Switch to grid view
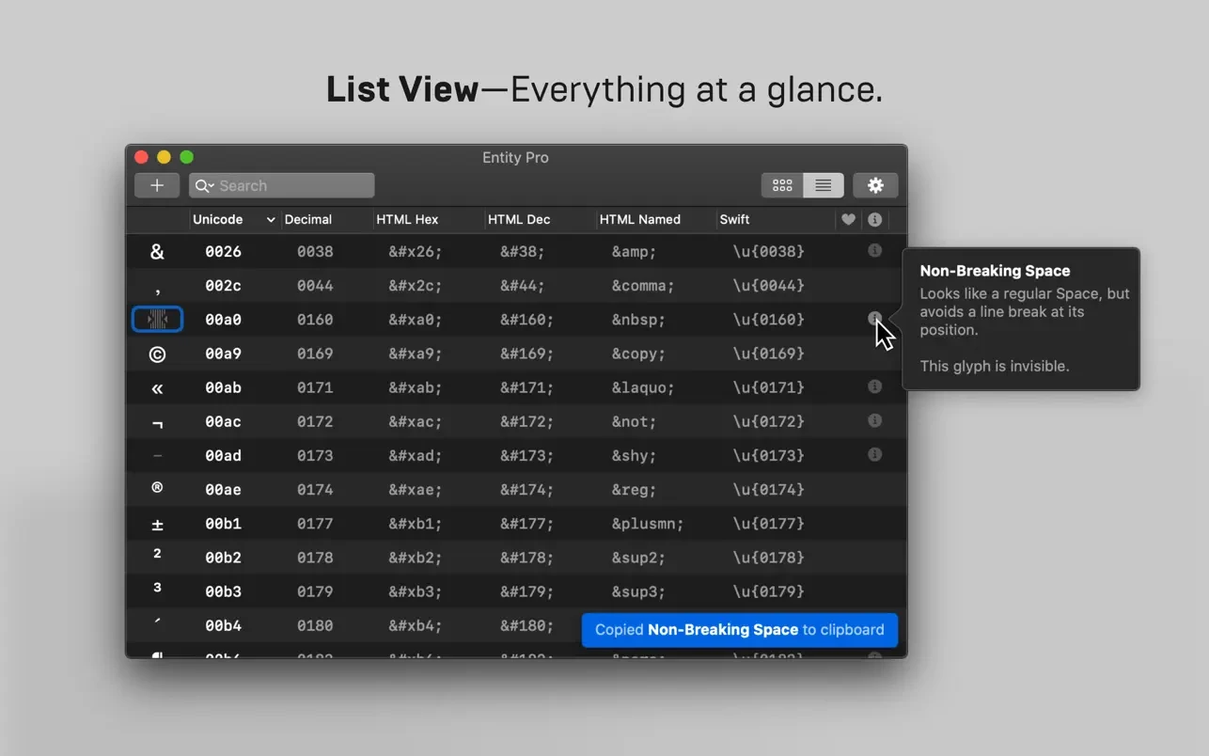 tap(782, 185)
